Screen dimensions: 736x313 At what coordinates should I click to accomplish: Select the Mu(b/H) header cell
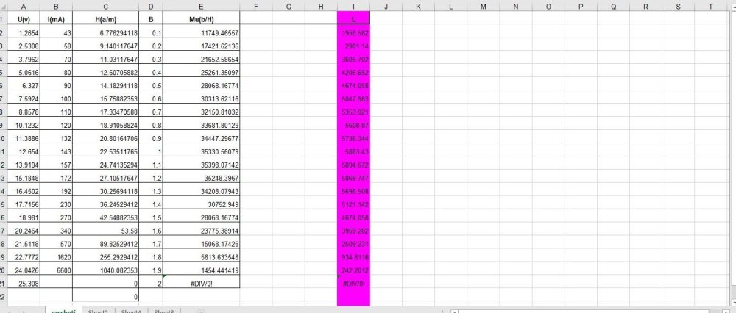click(x=202, y=18)
